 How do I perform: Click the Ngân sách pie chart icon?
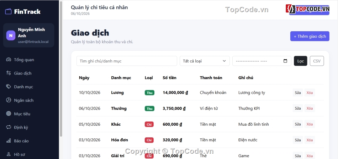point(9,100)
